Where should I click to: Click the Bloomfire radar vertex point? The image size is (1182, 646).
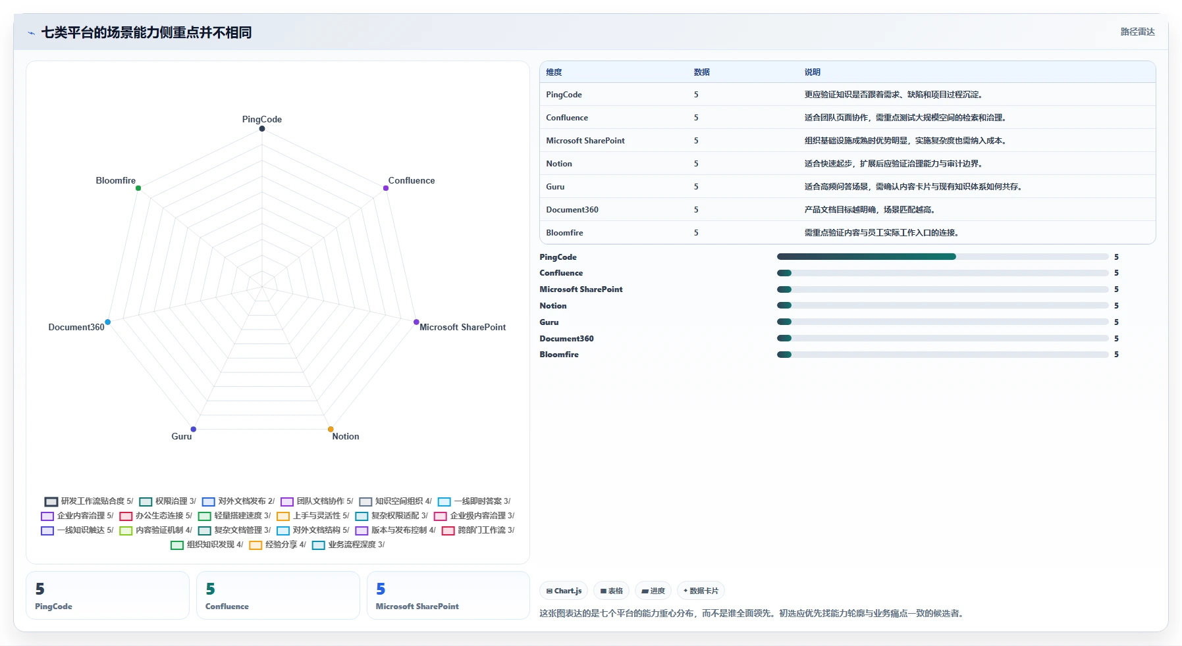click(138, 188)
